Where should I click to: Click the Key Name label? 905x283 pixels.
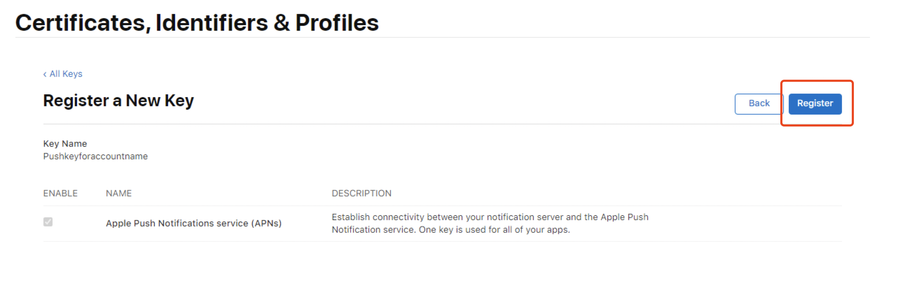click(65, 144)
